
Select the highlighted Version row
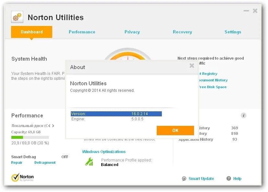(116, 114)
